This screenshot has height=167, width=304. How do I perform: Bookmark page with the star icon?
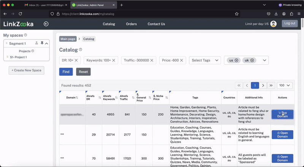coord(236,14)
